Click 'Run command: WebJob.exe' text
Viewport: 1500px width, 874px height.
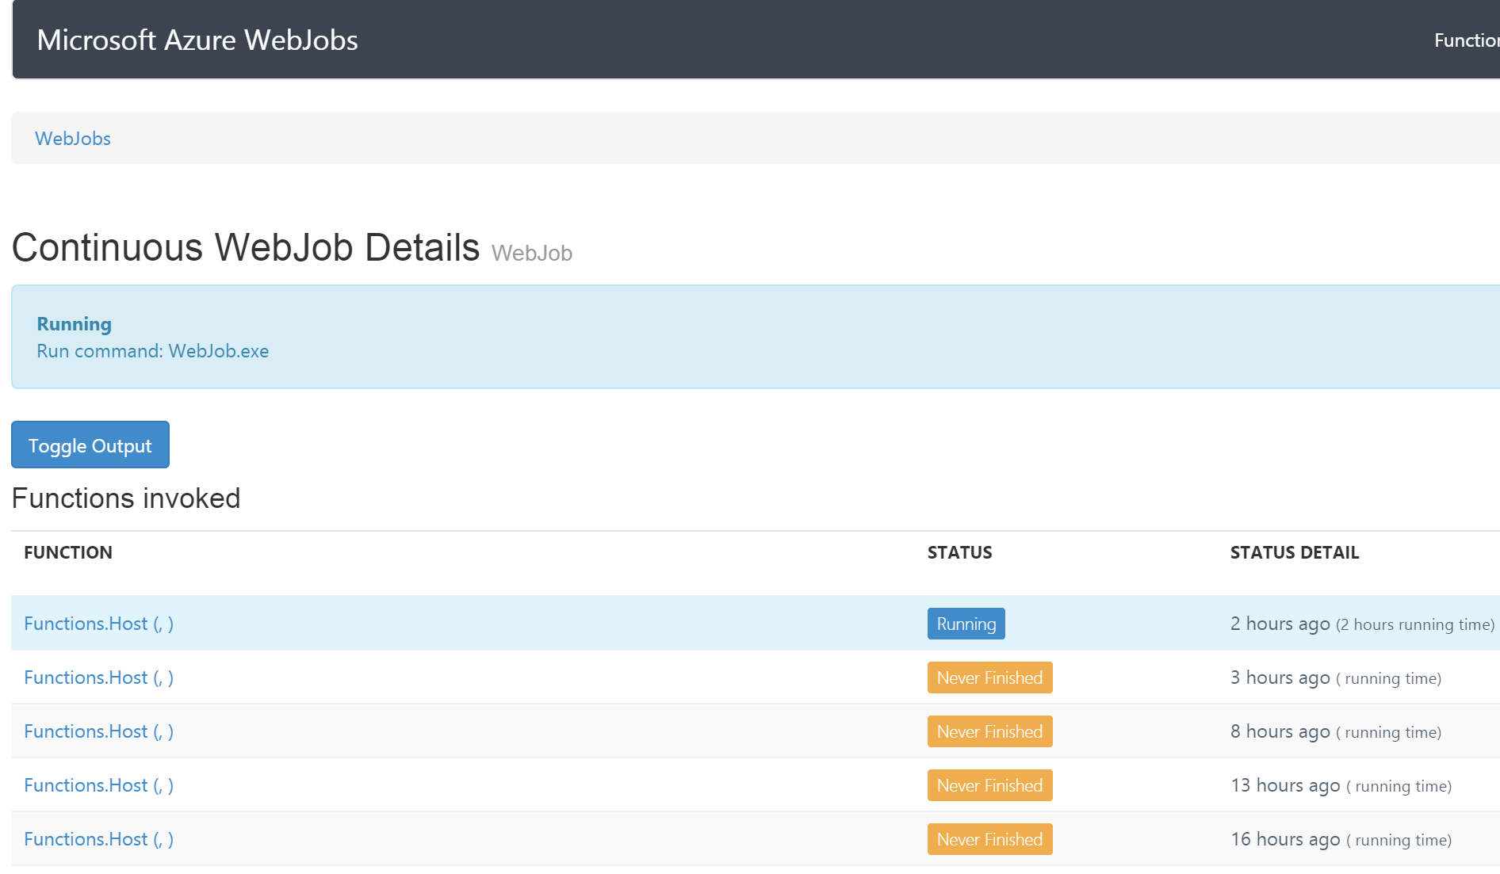153,351
